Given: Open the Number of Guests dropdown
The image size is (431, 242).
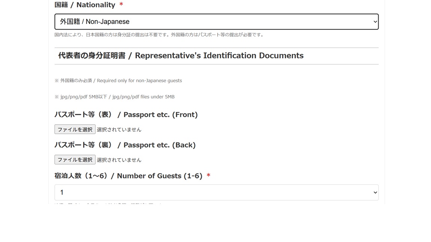Looking at the screenshot, I should coord(216,192).
